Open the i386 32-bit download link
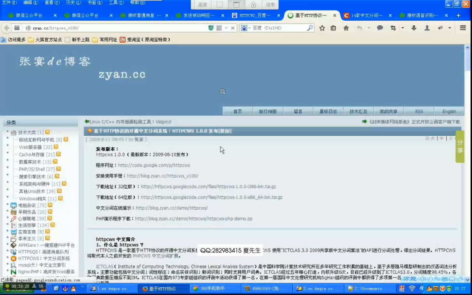472x295 pixels. [208, 187]
